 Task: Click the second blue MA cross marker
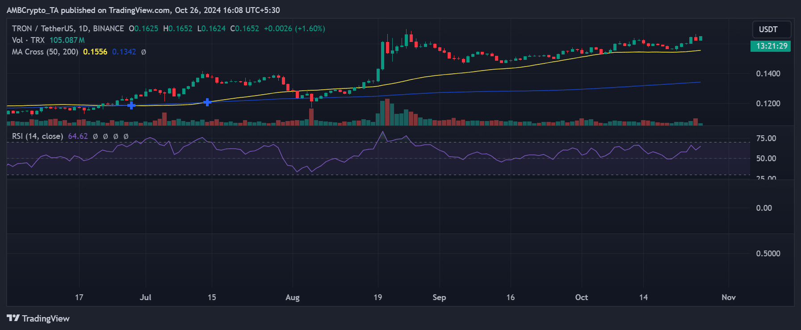pyautogui.click(x=207, y=102)
